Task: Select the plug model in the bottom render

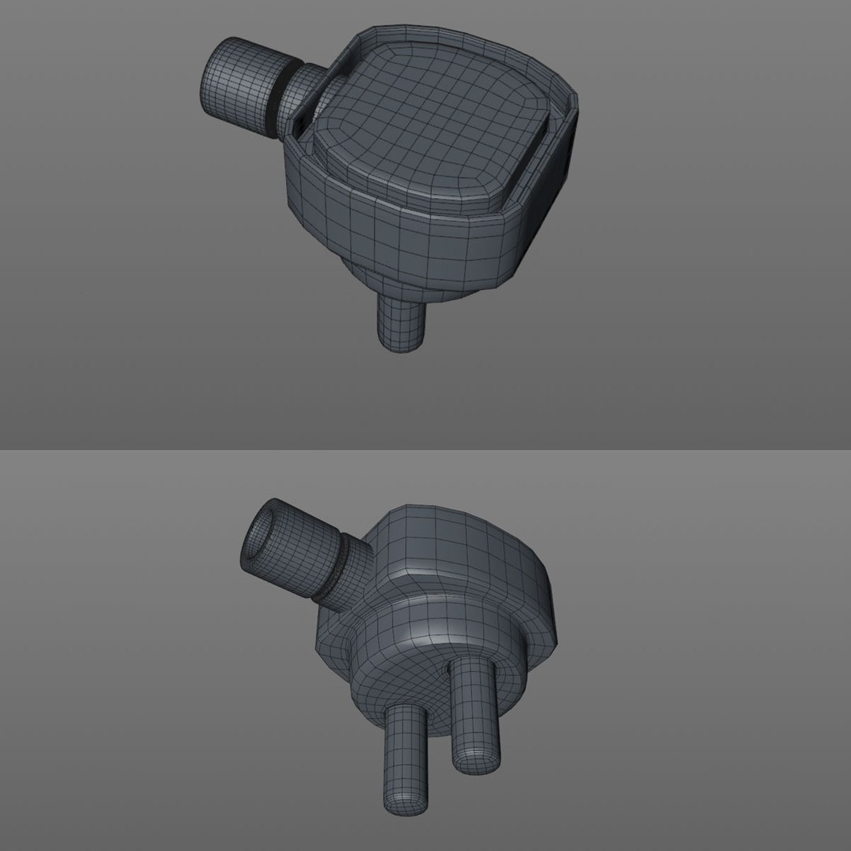Action: pyautogui.click(x=399, y=656)
